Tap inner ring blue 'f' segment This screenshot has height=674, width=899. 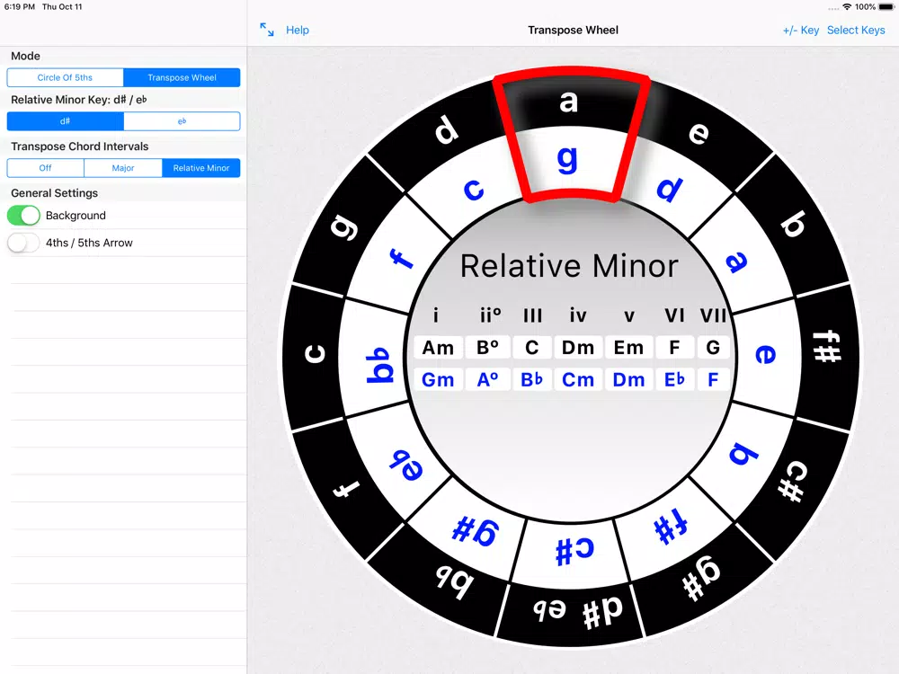401,258
